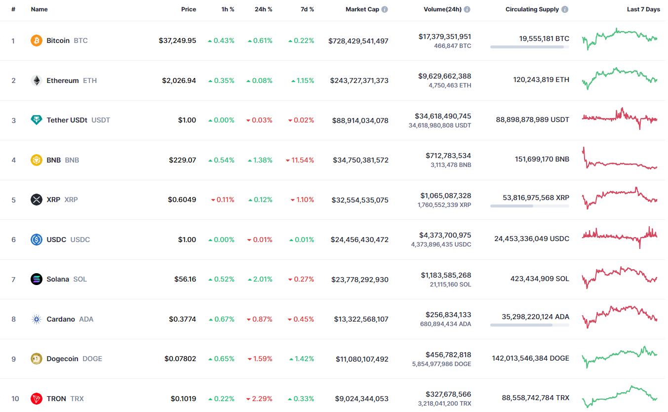Sort by the 24h % column header

pyautogui.click(x=263, y=9)
